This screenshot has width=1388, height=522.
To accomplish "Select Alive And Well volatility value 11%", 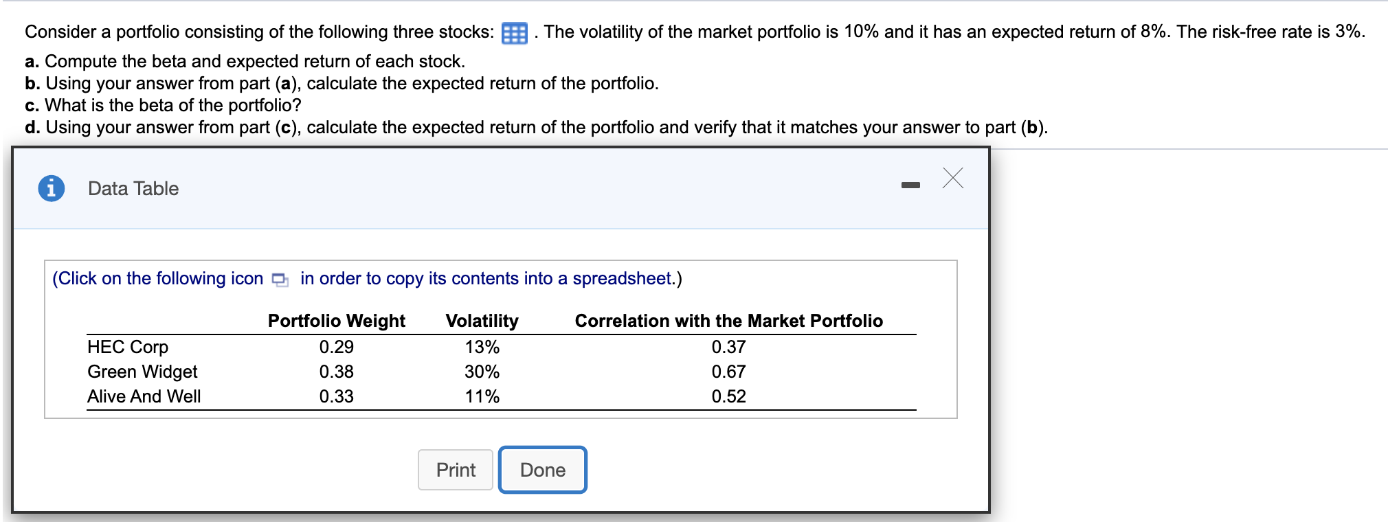I will [481, 396].
